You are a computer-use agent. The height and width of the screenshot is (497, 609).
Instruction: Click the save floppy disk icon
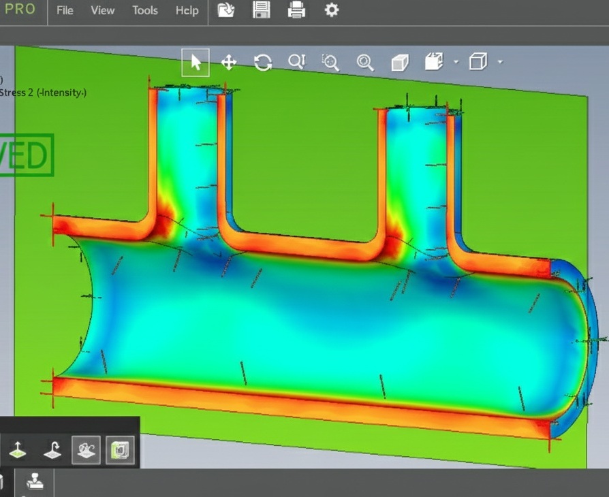[261, 10]
